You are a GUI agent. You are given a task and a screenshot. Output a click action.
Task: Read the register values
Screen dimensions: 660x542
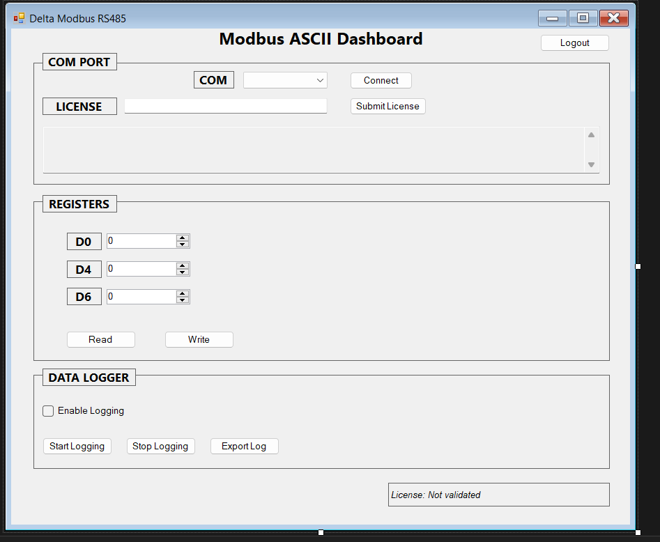(100, 339)
